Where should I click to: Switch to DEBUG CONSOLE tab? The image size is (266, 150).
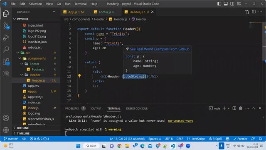click(x=137, y=108)
